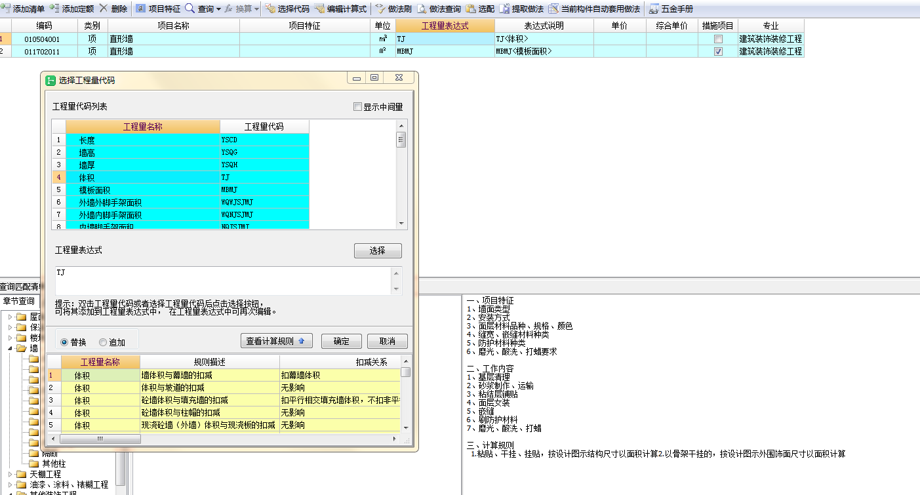Image resolution: width=920 pixels, height=495 pixels.
Task: Confirm with the 确定 button
Action: click(342, 342)
